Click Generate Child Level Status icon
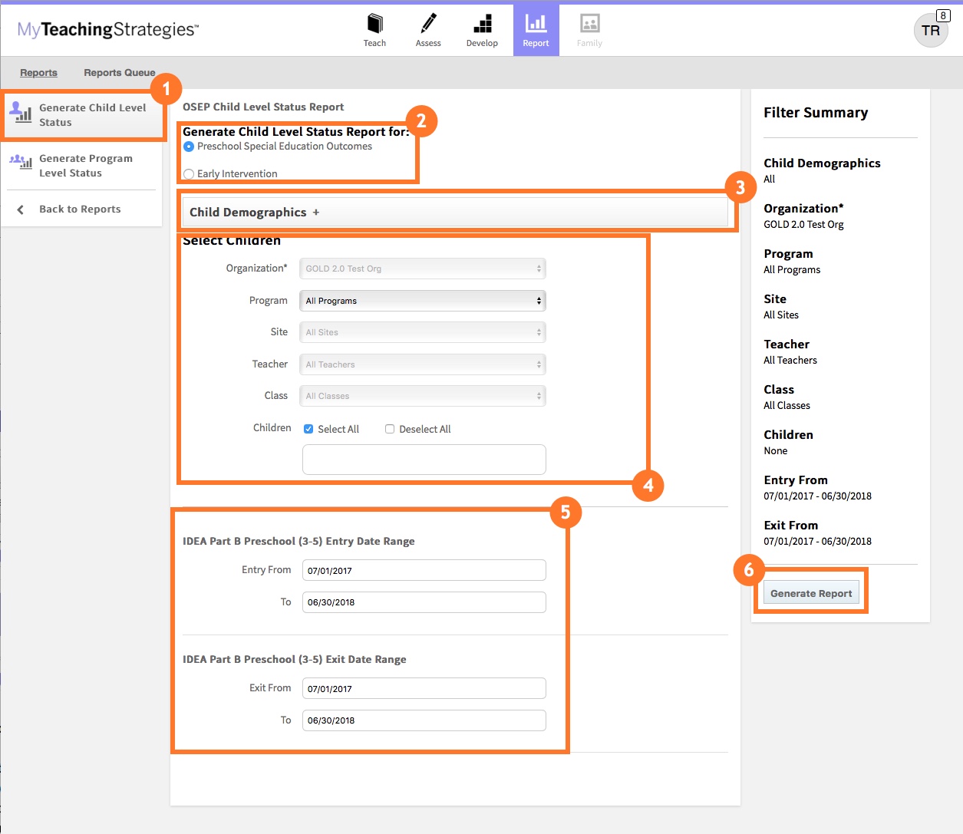 point(21,113)
